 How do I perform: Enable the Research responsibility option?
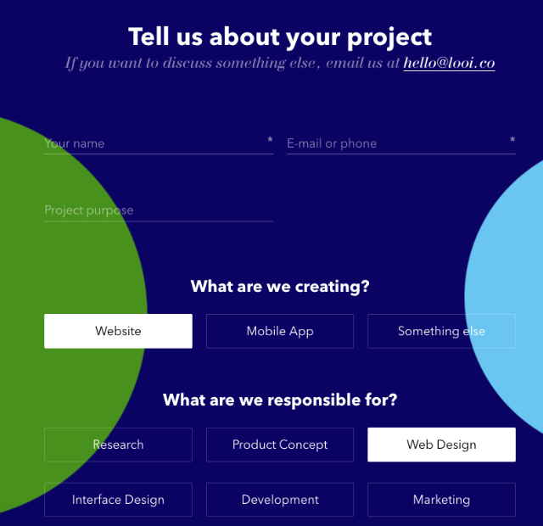coord(118,445)
